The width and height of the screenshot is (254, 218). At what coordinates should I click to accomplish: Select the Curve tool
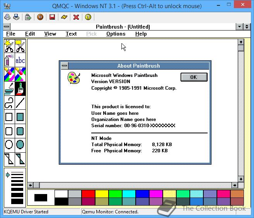[x=9, y=103]
